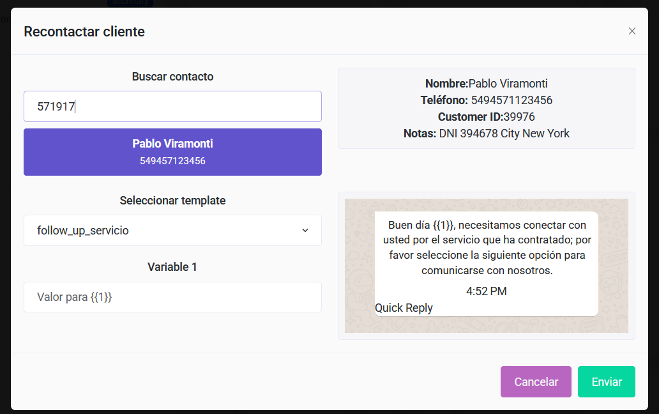Image resolution: width=659 pixels, height=414 pixels.
Task: Open the Seleccionar template dropdown
Action: tap(173, 231)
